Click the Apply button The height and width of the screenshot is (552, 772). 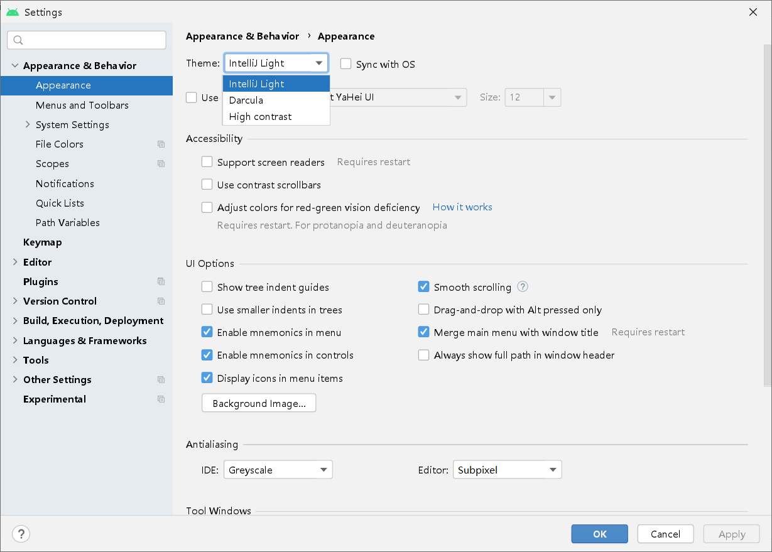pos(732,534)
